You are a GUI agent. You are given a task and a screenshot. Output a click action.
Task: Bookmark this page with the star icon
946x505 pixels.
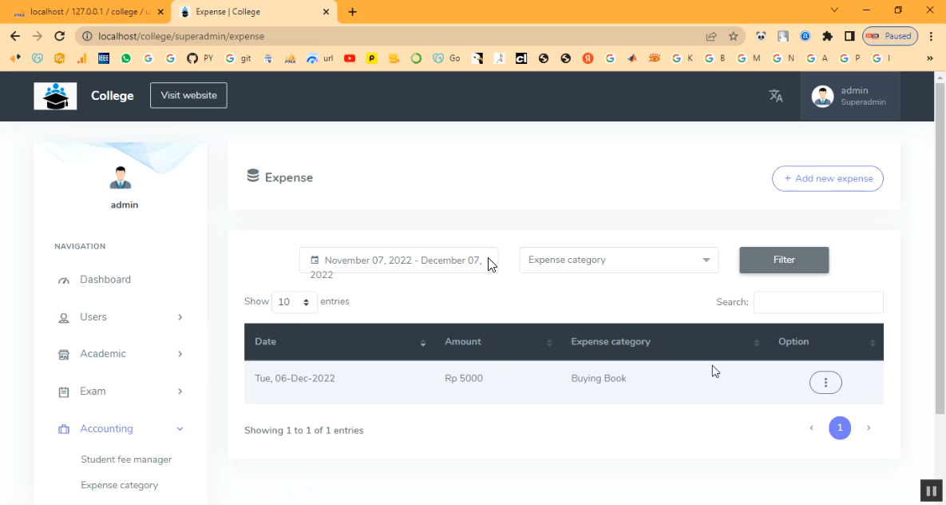pyautogui.click(x=733, y=36)
